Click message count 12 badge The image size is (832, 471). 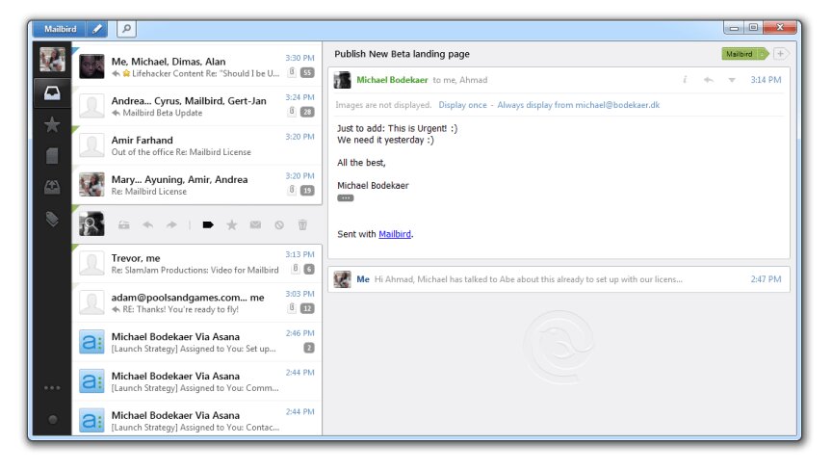click(307, 308)
